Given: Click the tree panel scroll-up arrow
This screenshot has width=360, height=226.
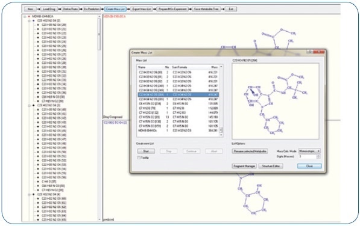Looking at the screenshot, I should point(99,16).
